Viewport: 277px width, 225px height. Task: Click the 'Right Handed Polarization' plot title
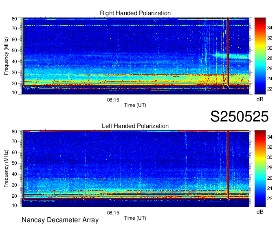pyautogui.click(x=135, y=13)
